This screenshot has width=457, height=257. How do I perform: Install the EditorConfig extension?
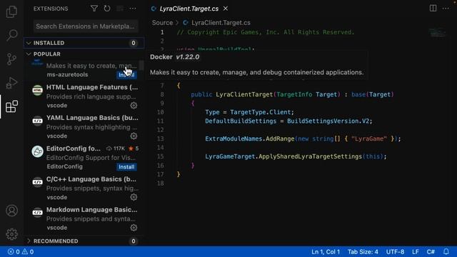coord(126,166)
